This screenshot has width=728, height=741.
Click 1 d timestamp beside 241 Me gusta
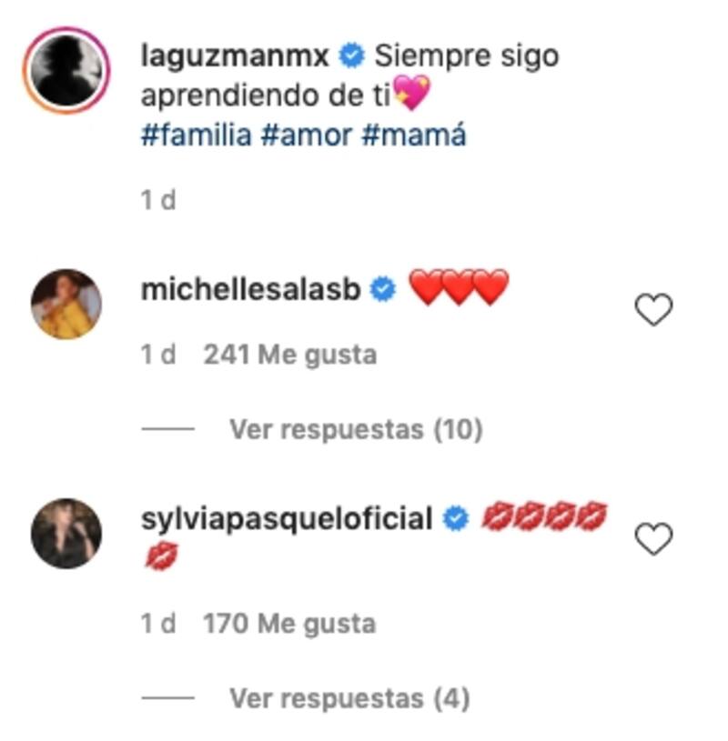(x=158, y=355)
